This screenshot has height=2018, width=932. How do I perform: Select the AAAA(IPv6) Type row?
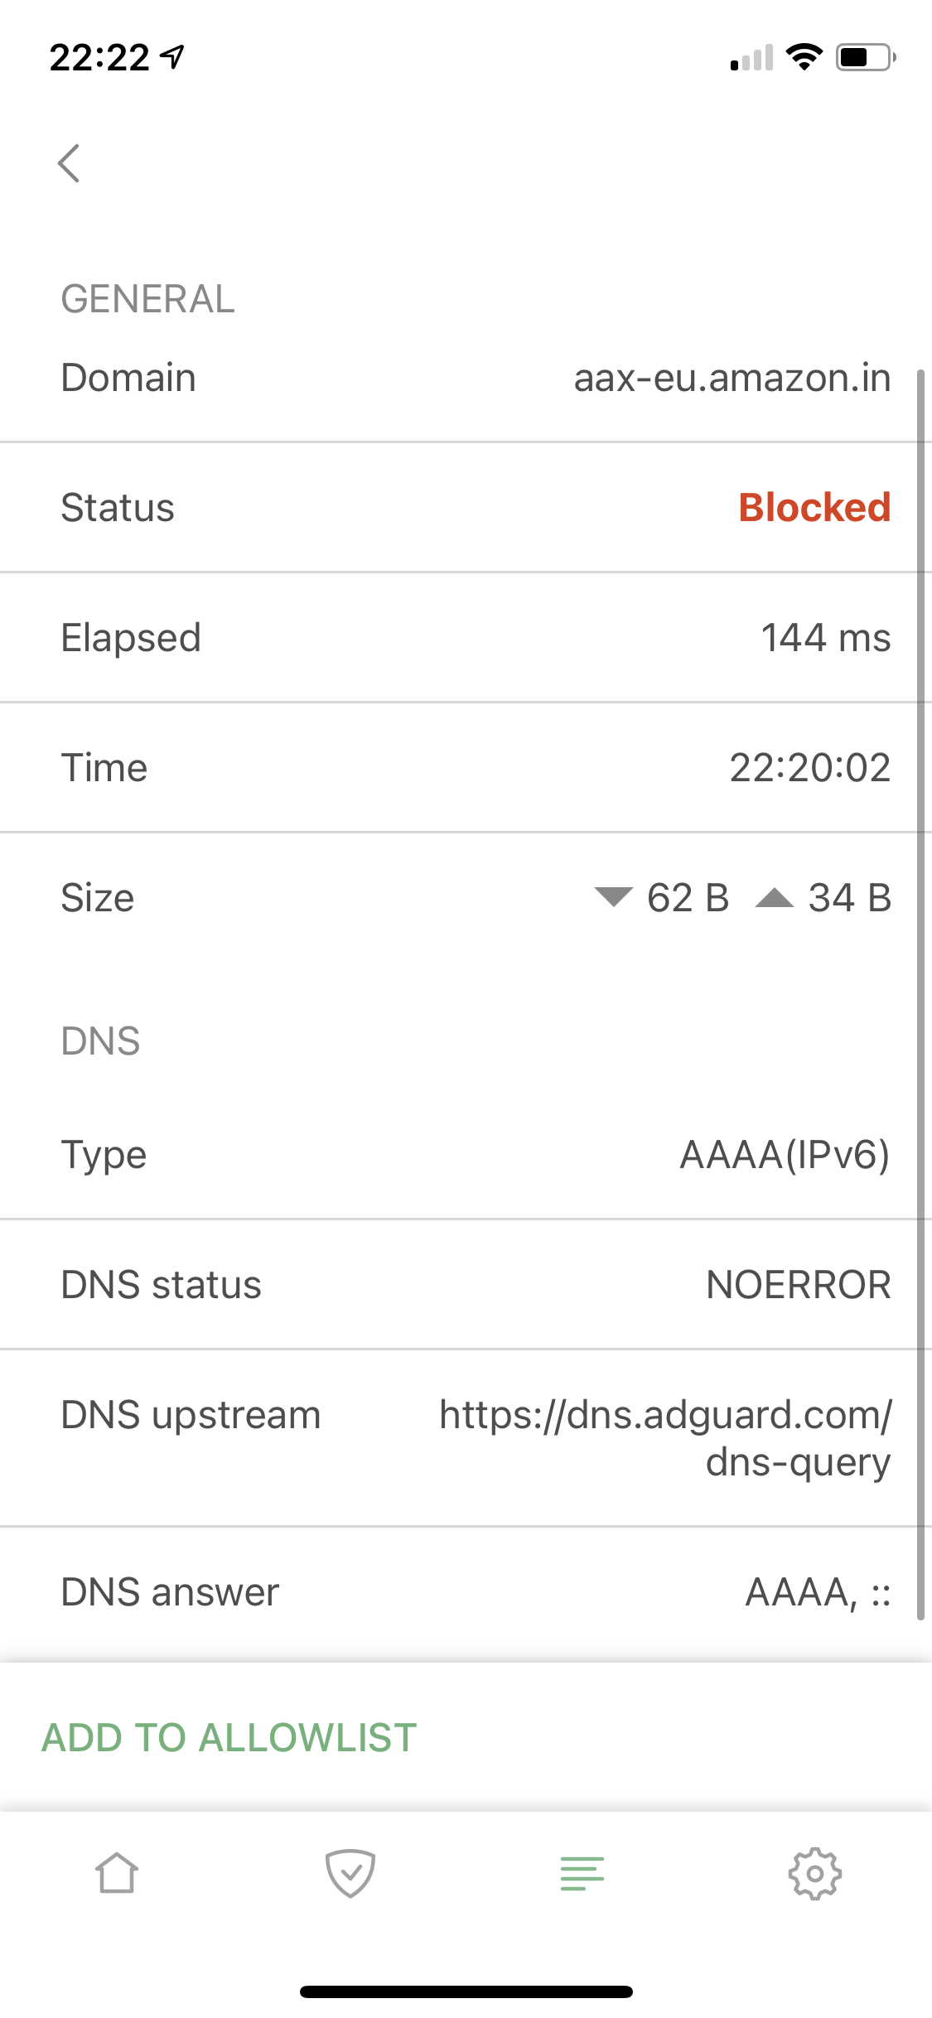[x=466, y=1154]
